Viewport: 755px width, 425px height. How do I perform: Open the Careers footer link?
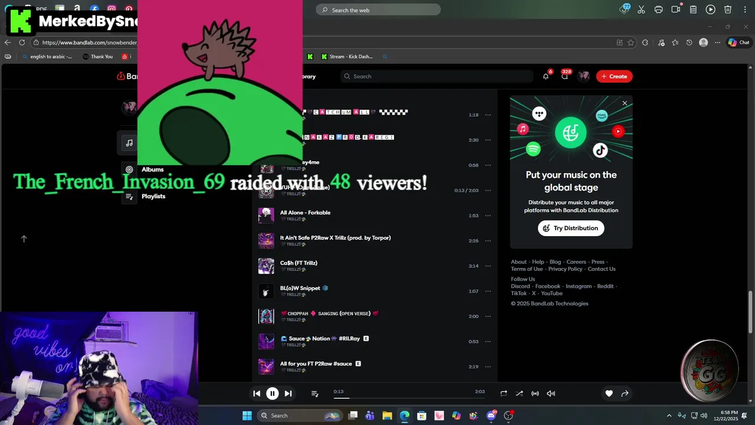coord(576,262)
